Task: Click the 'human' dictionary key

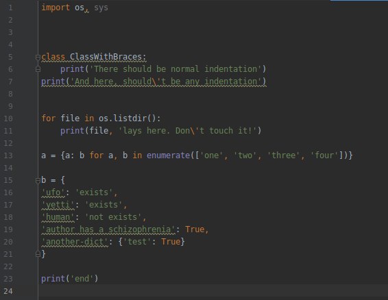Action: pyautogui.click(x=58, y=217)
